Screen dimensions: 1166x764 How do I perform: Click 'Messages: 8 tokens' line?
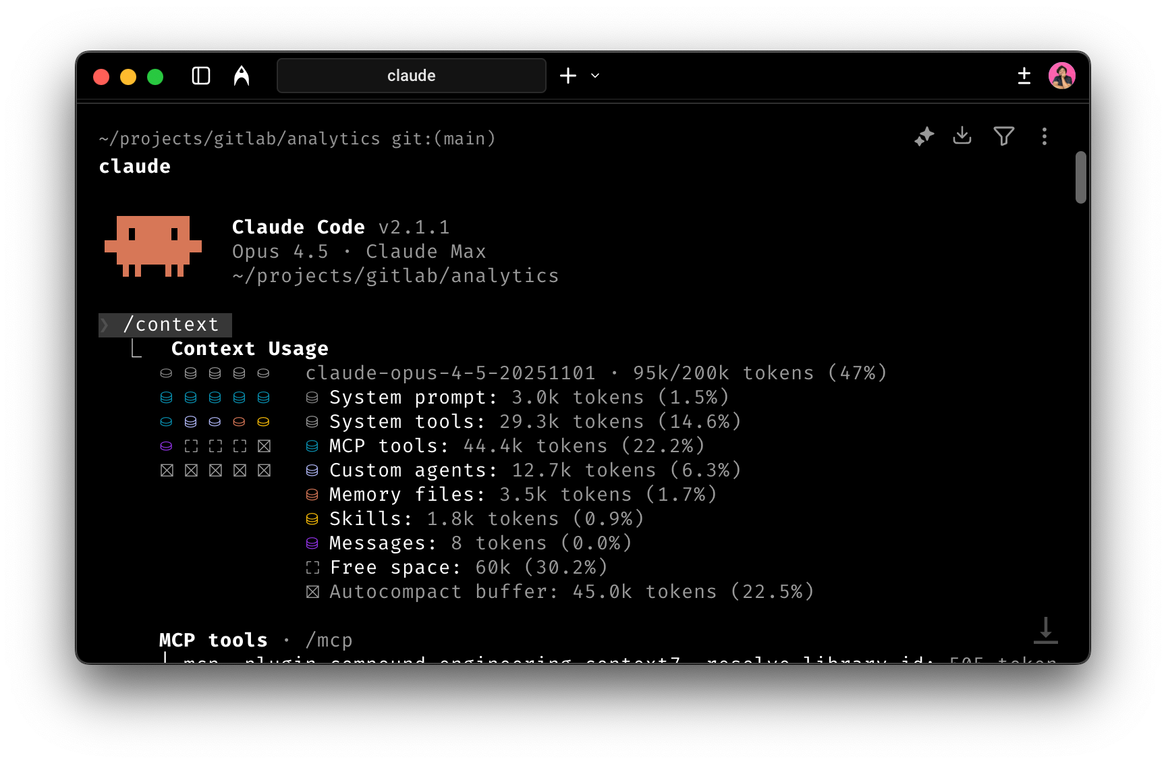469,543
